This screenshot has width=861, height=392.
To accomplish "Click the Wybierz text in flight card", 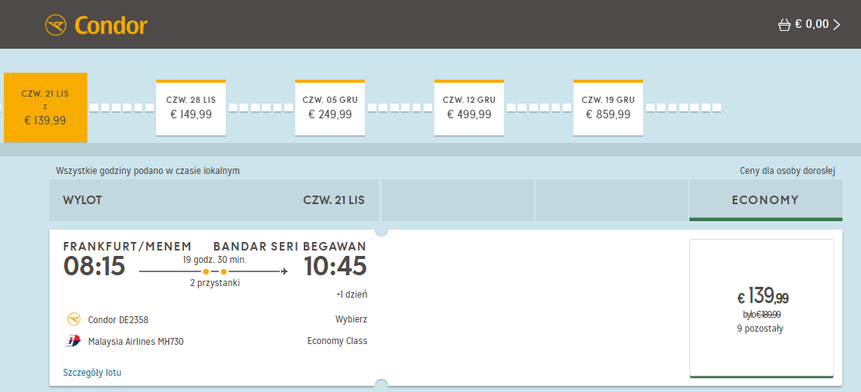I will coord(351,319).
